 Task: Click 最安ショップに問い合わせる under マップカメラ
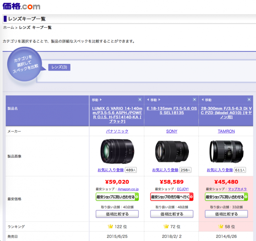(226, 197)
